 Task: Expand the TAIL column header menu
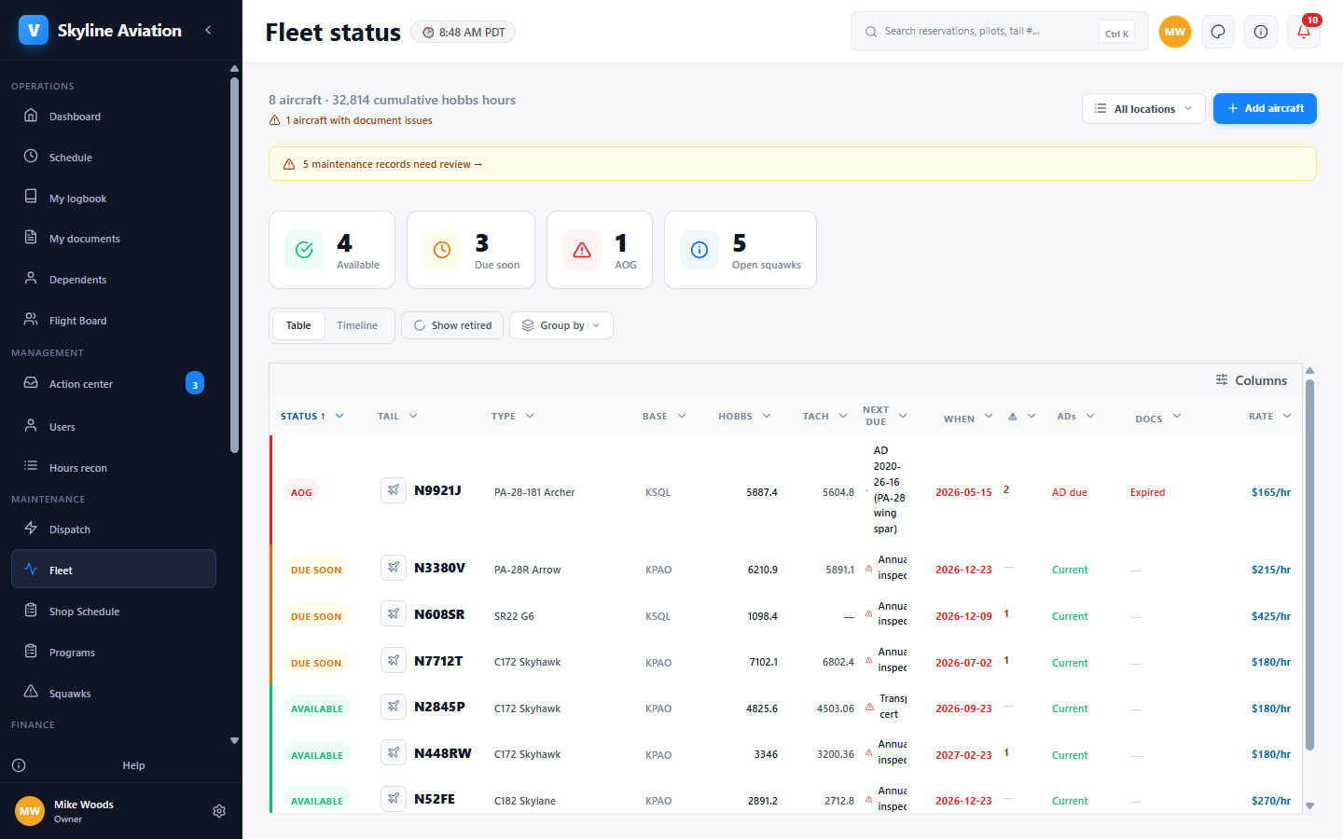(413, 416)
